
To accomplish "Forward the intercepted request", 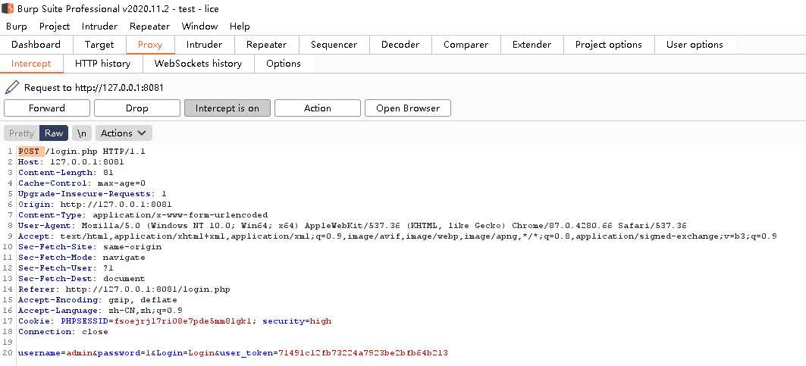I will [x=47, y=108].
